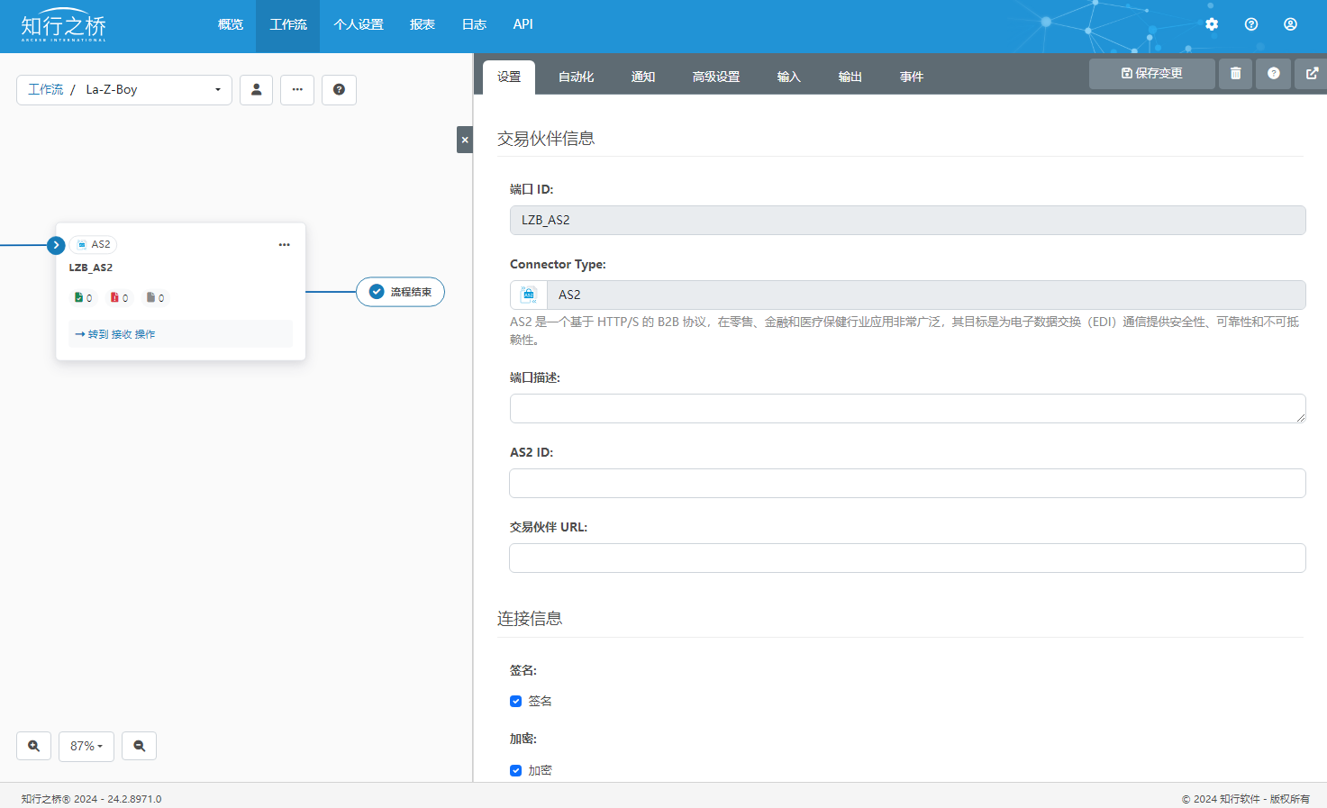Viewport: 1327px width, 808px height.
Task: Open the three-dots menu on LZB_AS2 node
Action: pos(284,245)
